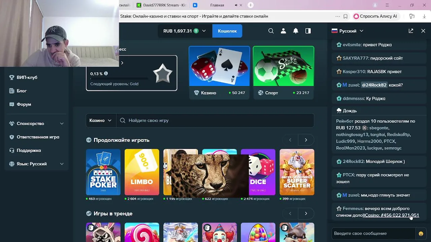Pop out the chat window
The width and height of the screenshot is (431, 242).
click(411, 31)
